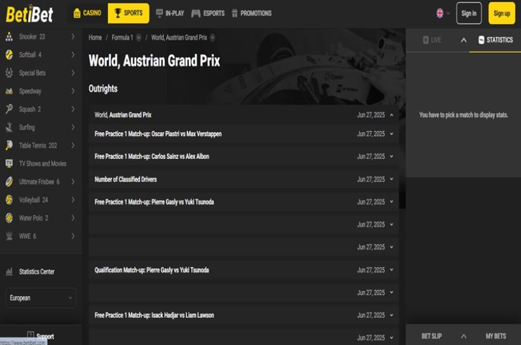This screenshot has height=345, width=521.
Task: Expand Qualification Match-up Gasly vs Tsunoda row
Action: click(x=244, y=269)
